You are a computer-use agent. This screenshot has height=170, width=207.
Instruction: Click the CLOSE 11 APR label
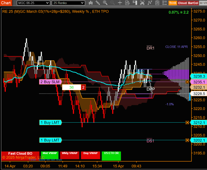click(177, 47)
